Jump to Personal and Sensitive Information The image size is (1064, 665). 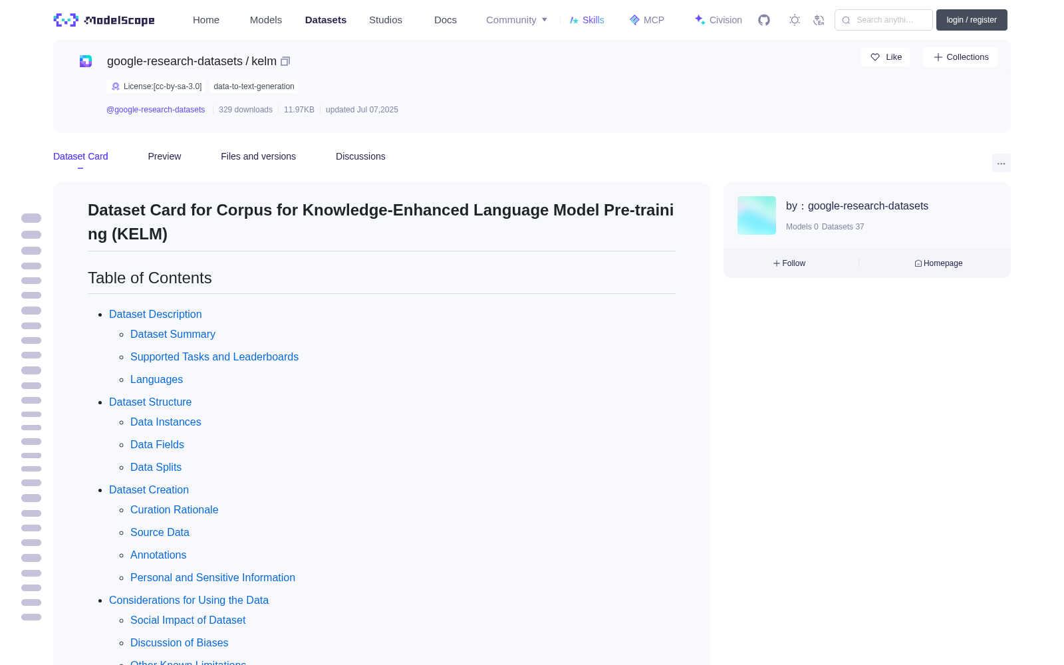coord(213,577)
